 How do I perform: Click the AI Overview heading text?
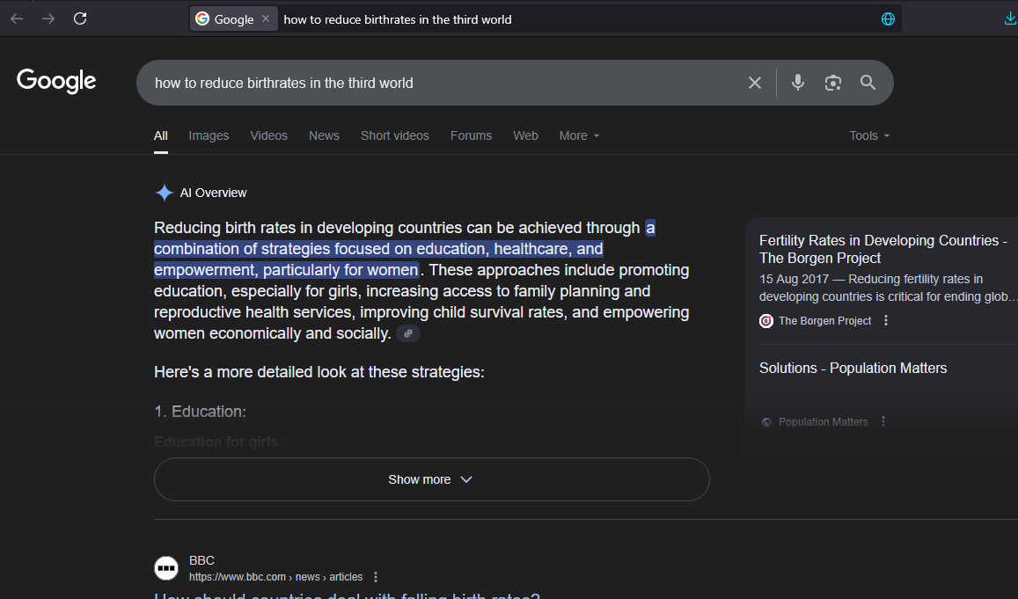[214, 193]
